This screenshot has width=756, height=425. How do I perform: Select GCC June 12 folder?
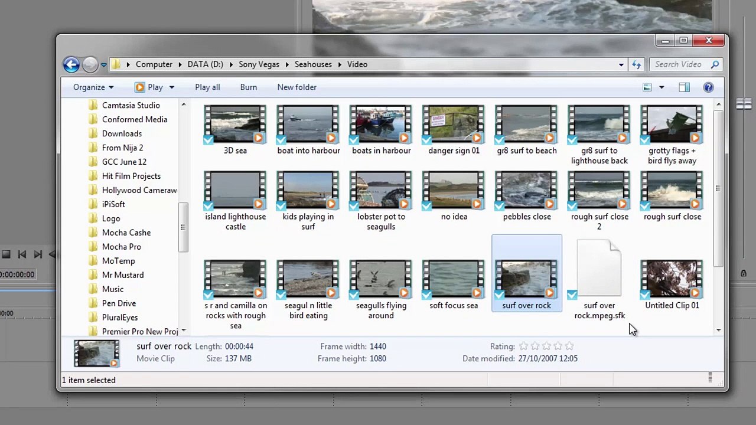(x=124, y=162)
